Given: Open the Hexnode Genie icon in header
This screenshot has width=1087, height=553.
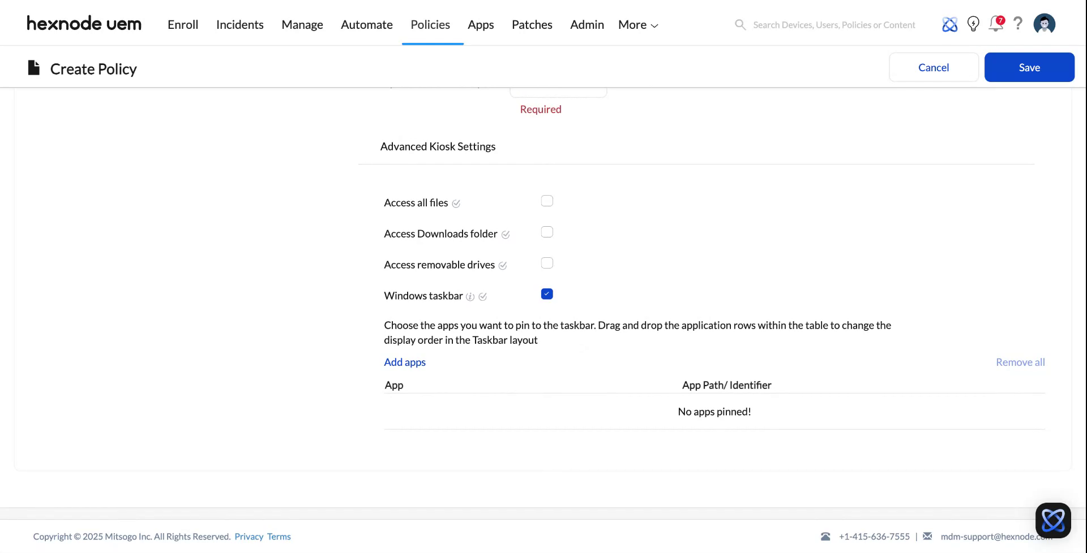Looking at the screenshot, I should [949, 24].
